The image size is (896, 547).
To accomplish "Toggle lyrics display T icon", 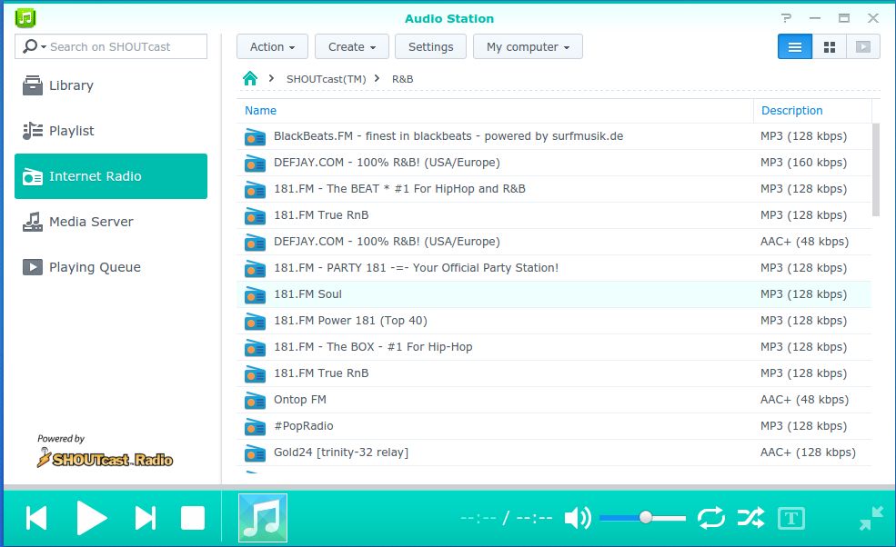I will [791, 519].
